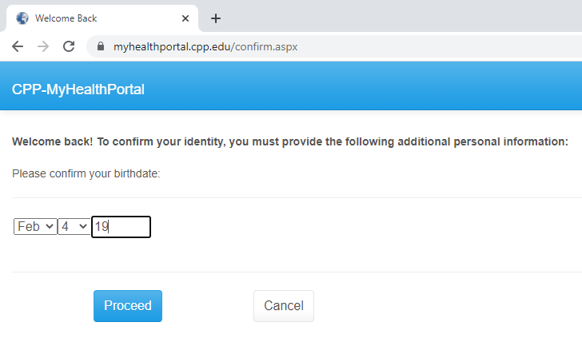This screenshot has height=346, width=582.
Task: View site security via the padlock icon
Action: pos(100,46)
